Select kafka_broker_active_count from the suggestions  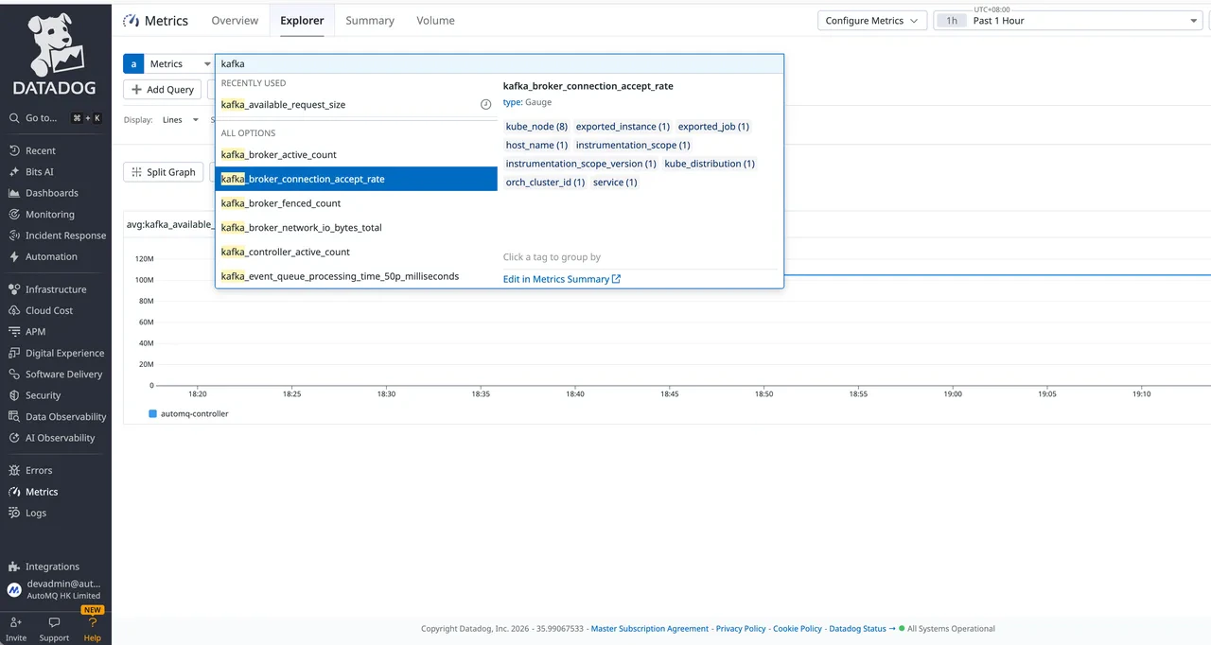[278, 154]
